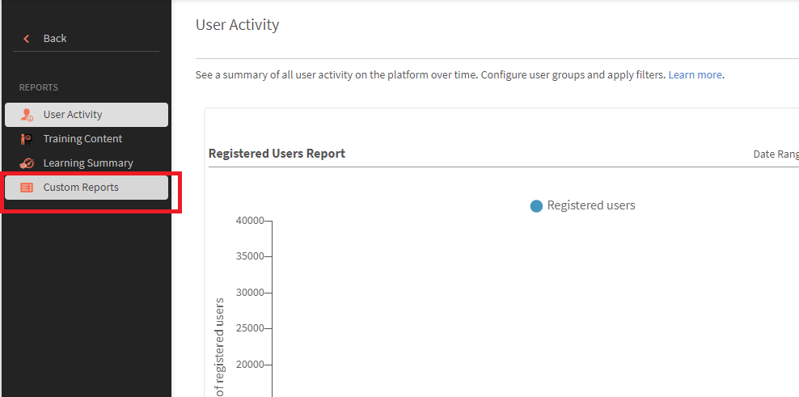Click the 20000 y-axis tick label
Screen dimensions: 799x397
pos(251,365)
